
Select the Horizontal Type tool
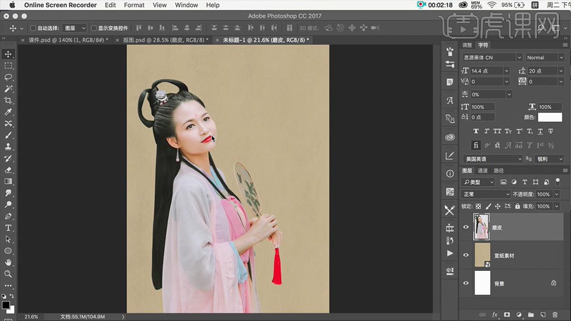pyautogui.click(x=8, y=228)
